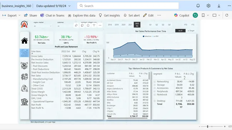Screen dimensions: 232x130
Task: Expand the Storage segment row
Action: pos(155,85)
